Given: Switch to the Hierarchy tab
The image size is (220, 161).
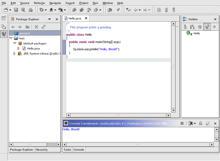Looking at the screenshot, I should (x=41, y=150).
